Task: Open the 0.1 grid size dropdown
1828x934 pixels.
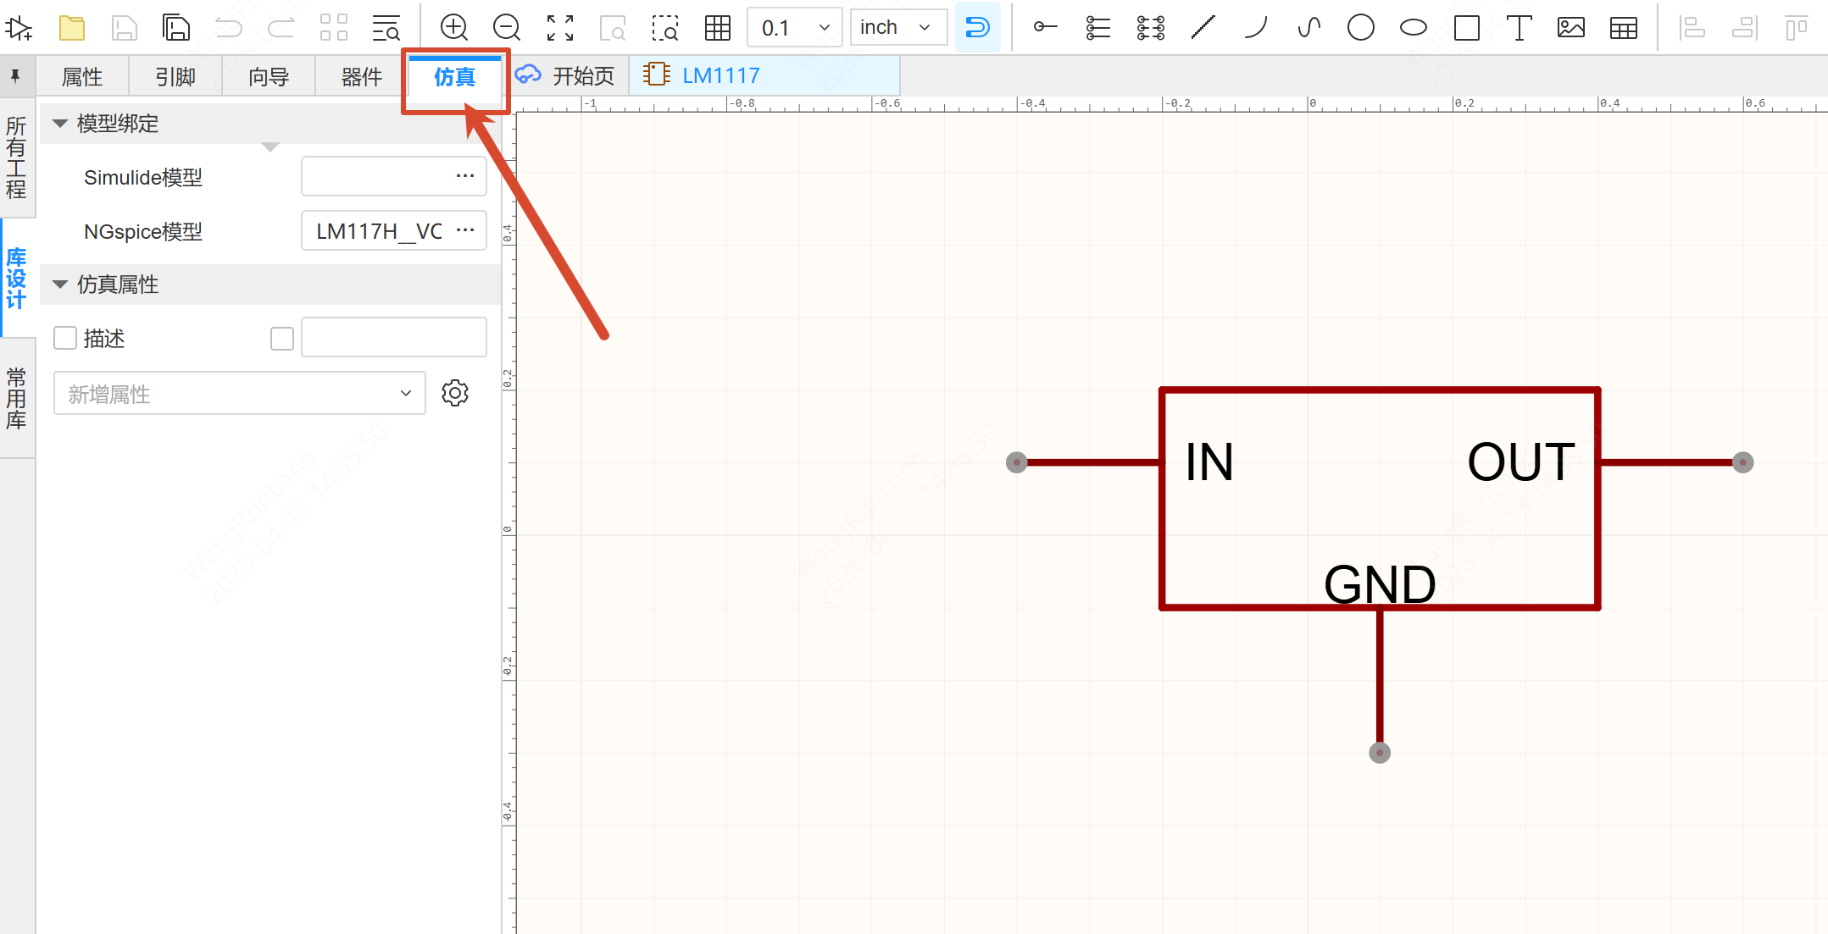Action: point(794,28)
